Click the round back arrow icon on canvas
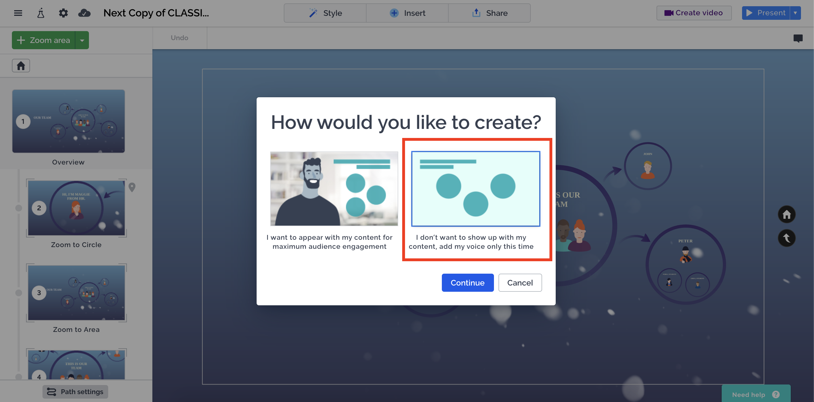This screenshot has width=814, height=402. [x=787, y=238]
